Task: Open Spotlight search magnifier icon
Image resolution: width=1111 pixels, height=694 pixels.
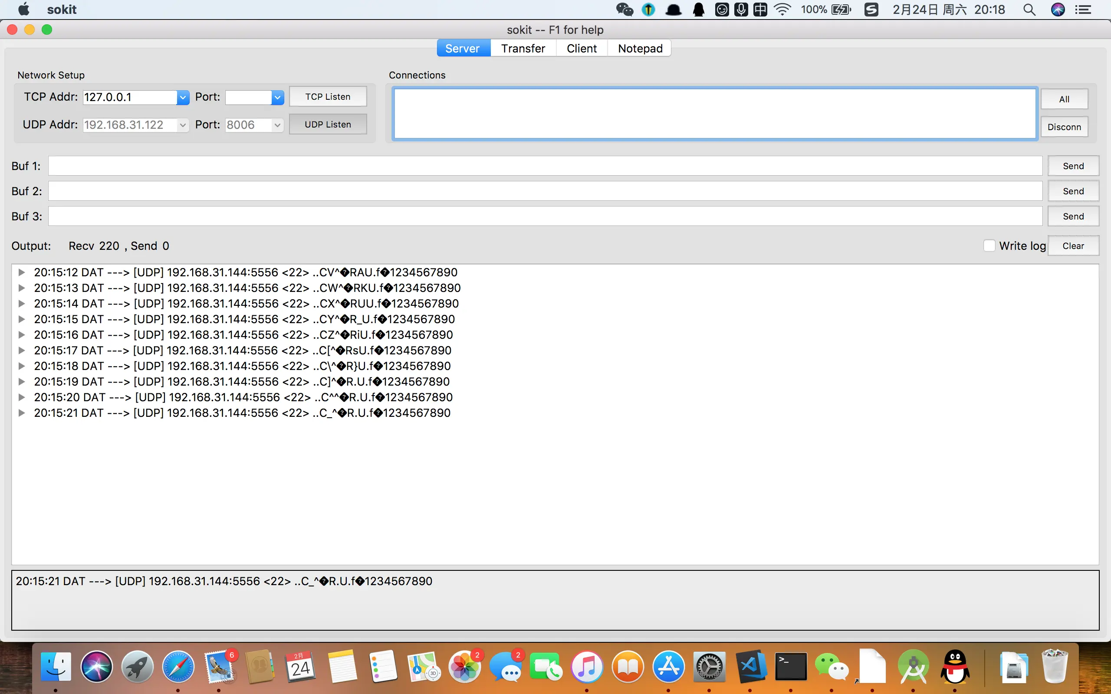Action: tap(1029, 9)
